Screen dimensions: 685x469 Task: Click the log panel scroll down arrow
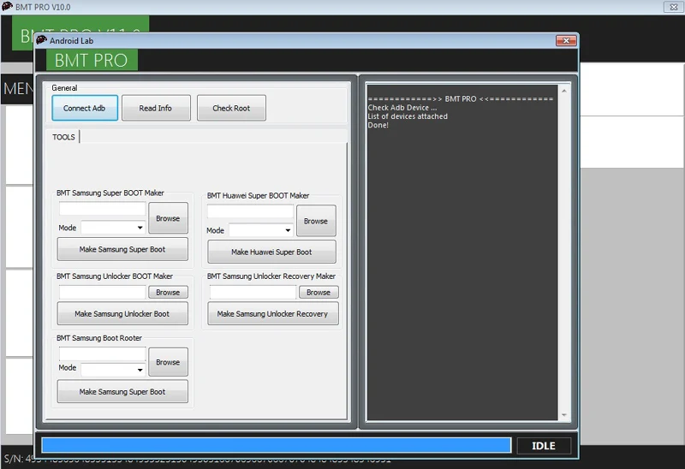(564, 415)
